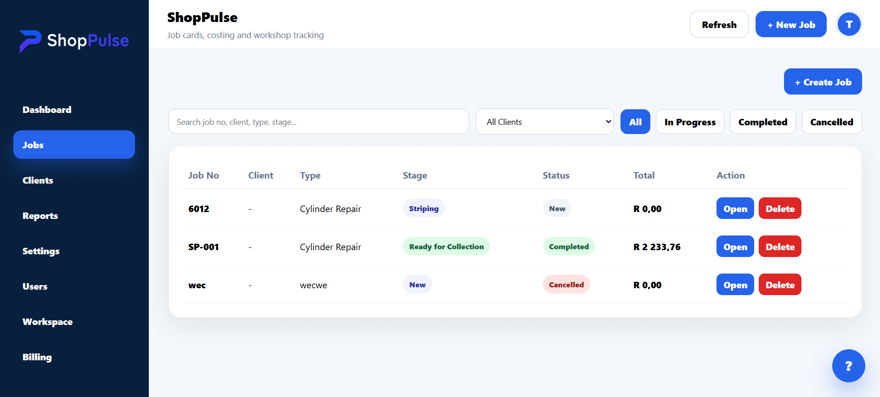This screenshot has width=880, height=397.
Task: Click the Job No column header
Action: pyautogui.click(x=203, y=175)
